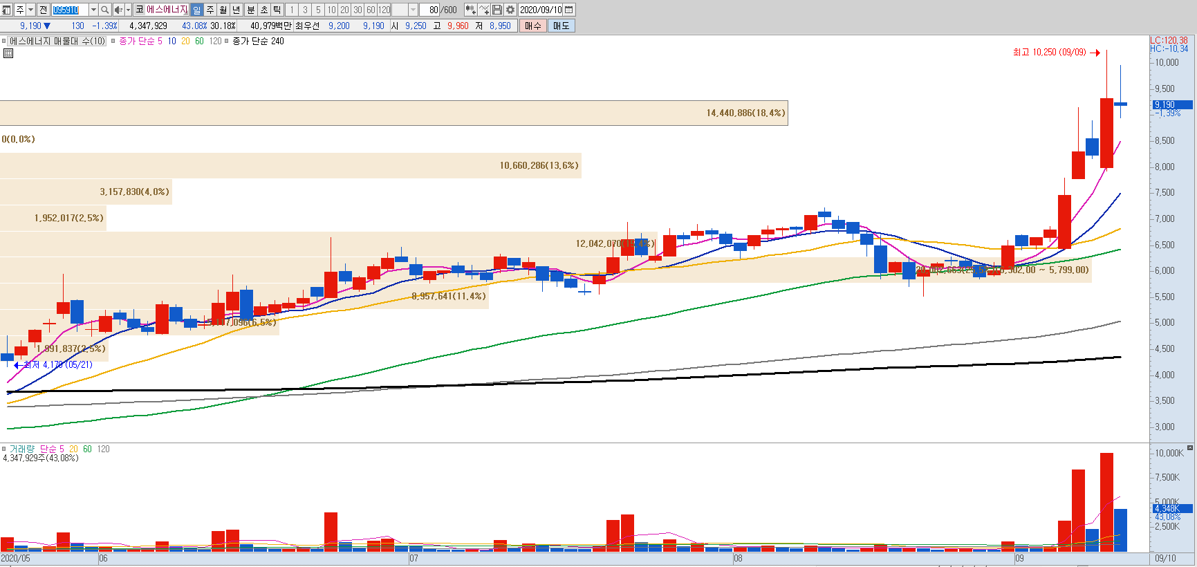Click the stock name 에스에너지

167,10
